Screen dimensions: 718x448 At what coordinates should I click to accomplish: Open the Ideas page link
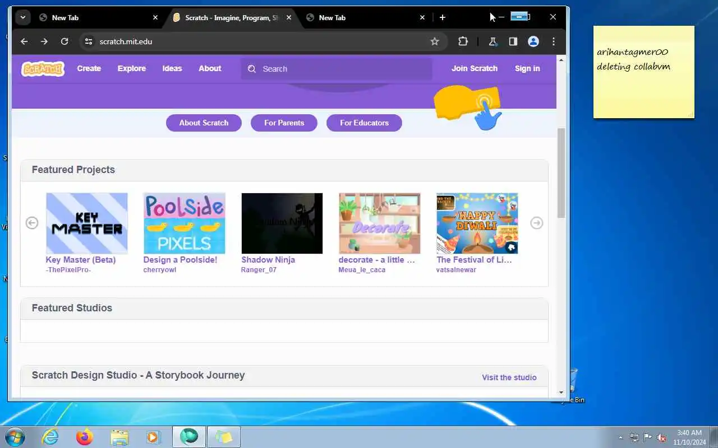[172, 68]
